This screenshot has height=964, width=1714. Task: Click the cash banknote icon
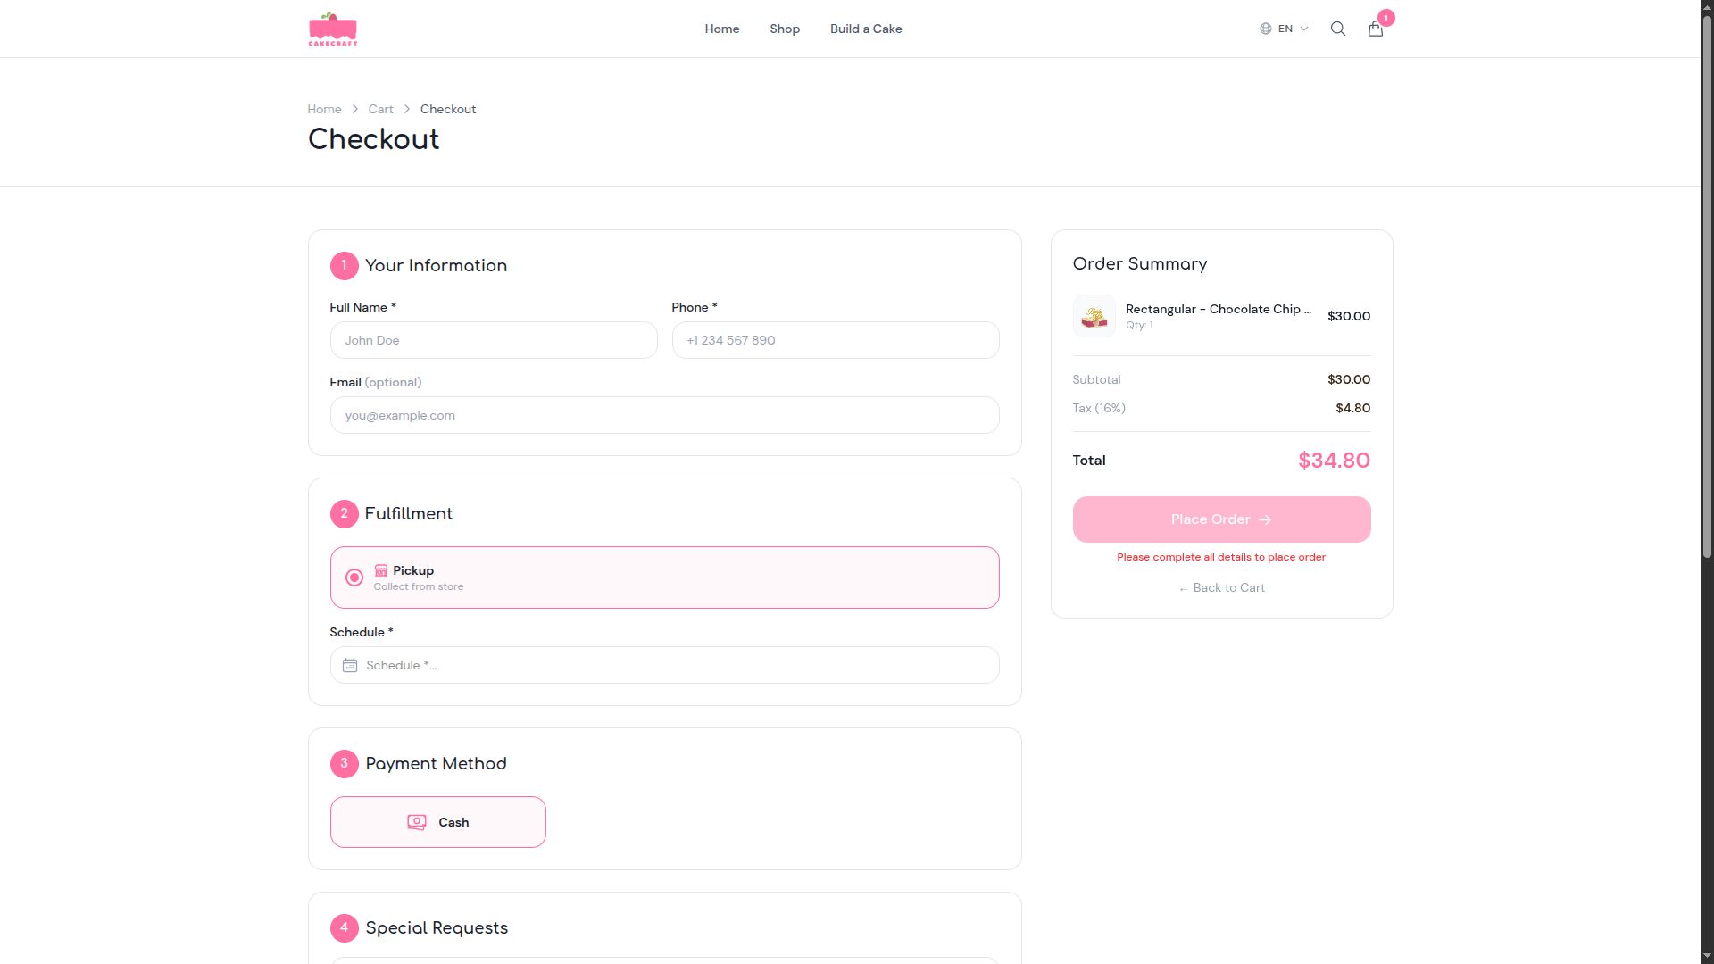pos(417,822)
